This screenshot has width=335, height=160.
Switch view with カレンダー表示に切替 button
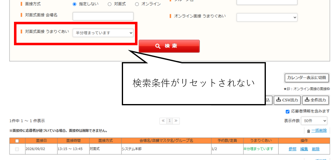[x=307, y=78]
